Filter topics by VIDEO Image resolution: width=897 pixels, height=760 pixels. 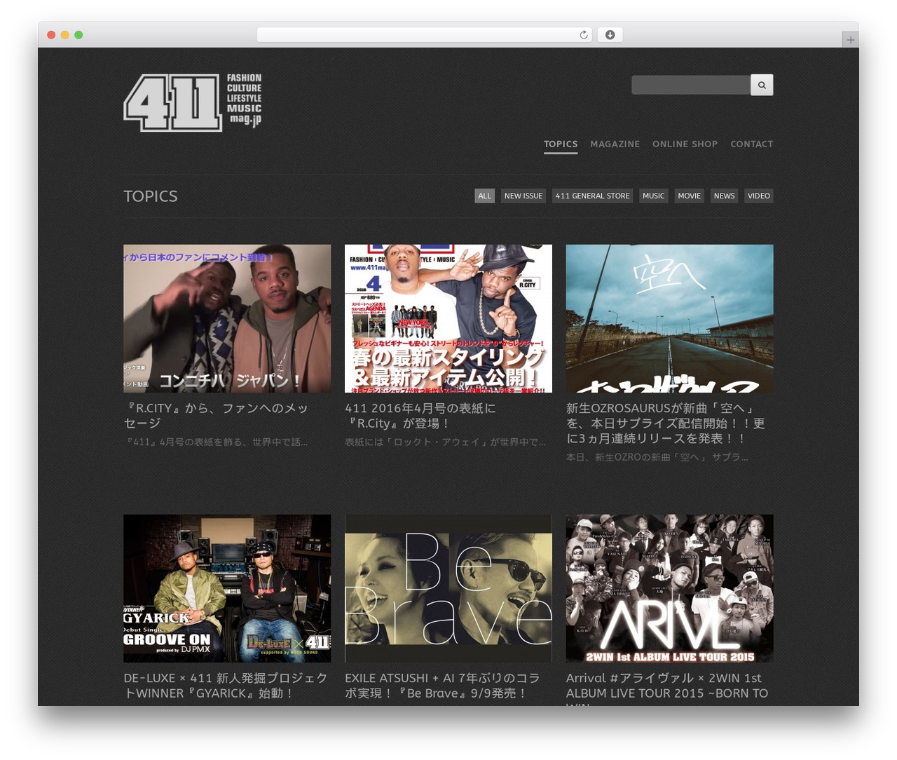click(759, 196)
